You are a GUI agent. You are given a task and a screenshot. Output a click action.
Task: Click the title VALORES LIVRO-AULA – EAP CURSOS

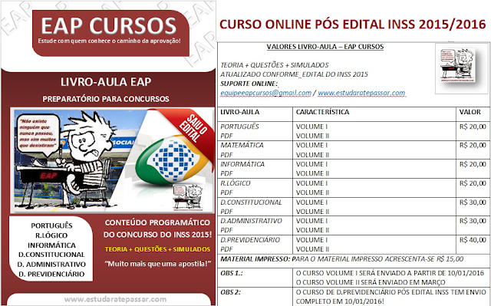(325, 47)
